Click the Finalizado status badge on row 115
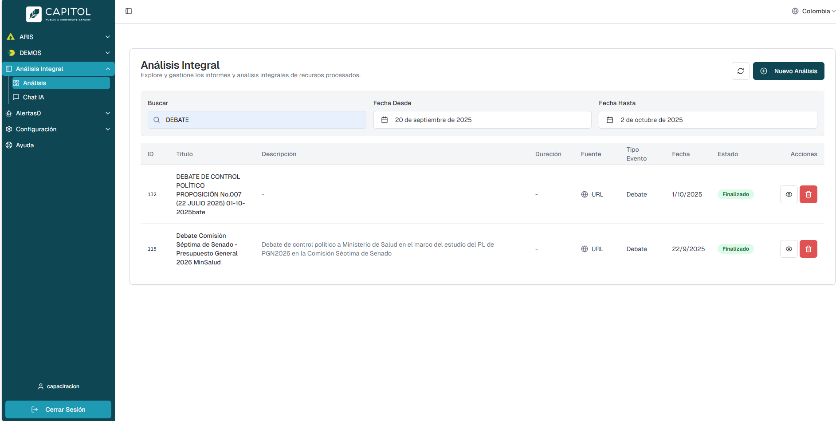 click(735, 249)
